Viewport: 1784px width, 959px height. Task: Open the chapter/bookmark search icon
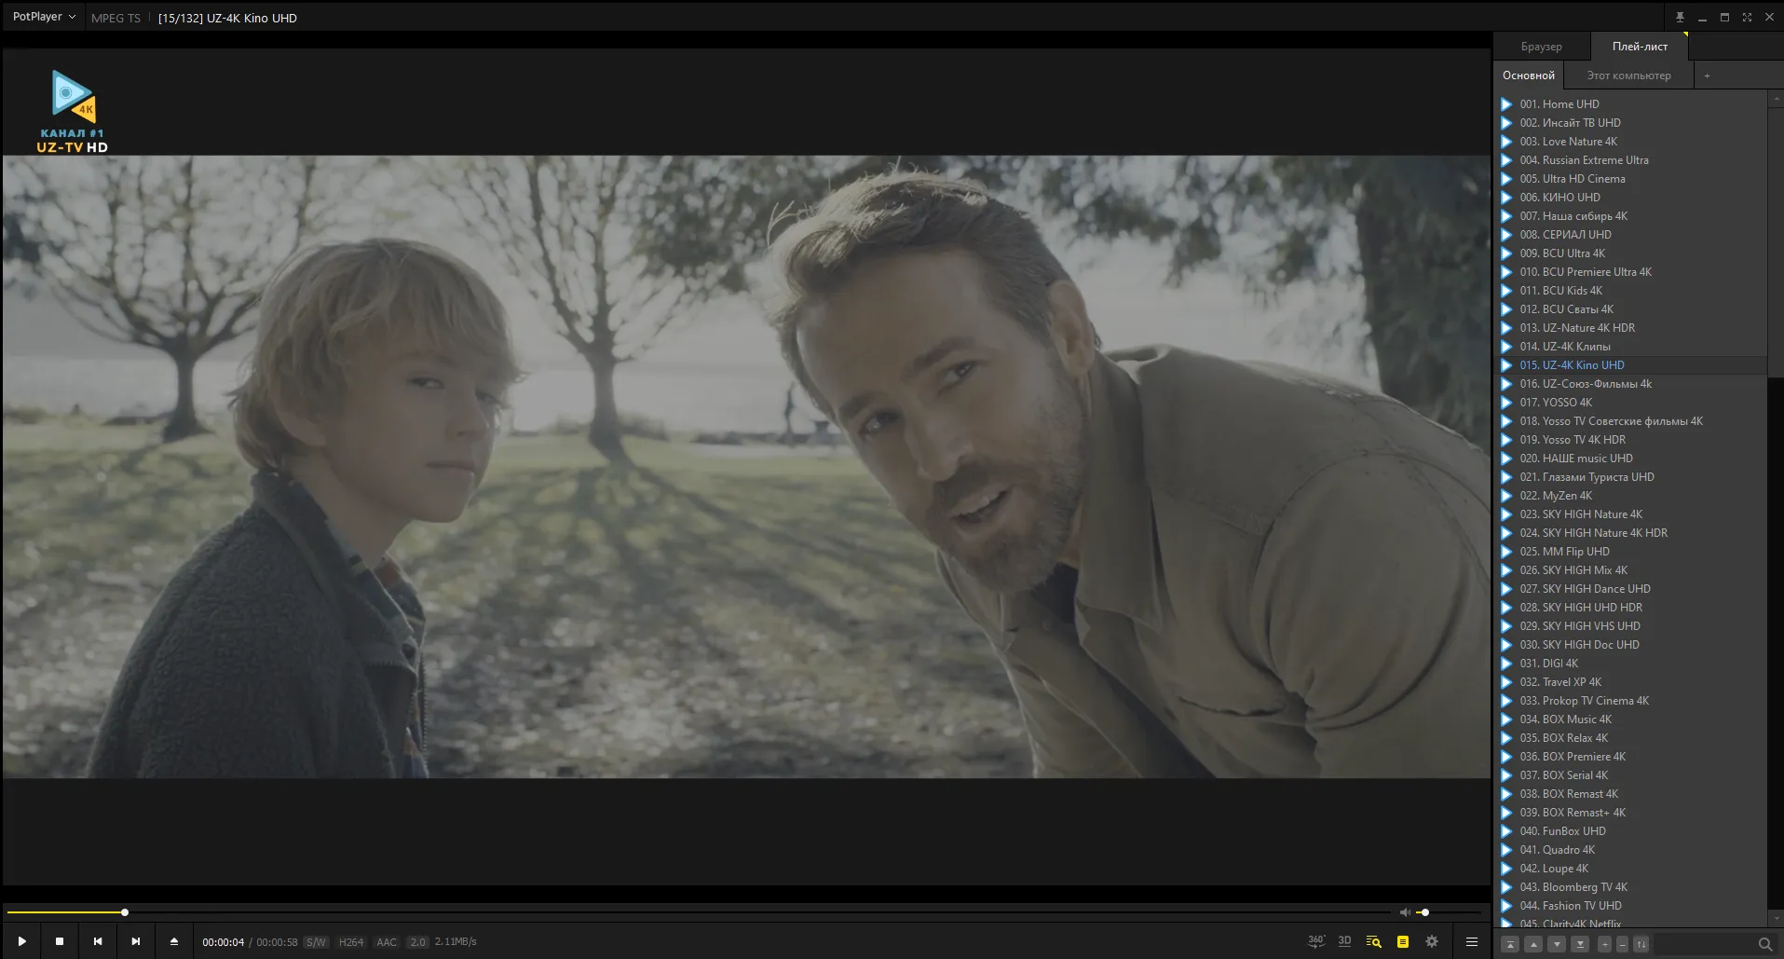click(1373, 941)
